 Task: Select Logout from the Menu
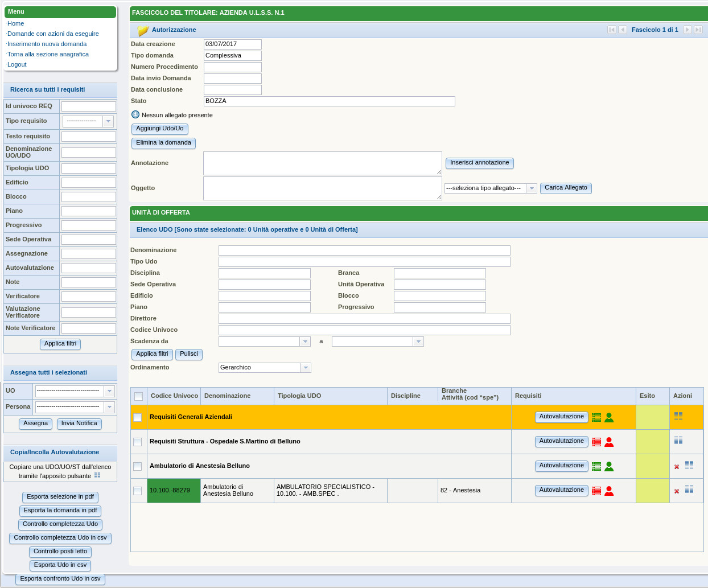[17, 64]
